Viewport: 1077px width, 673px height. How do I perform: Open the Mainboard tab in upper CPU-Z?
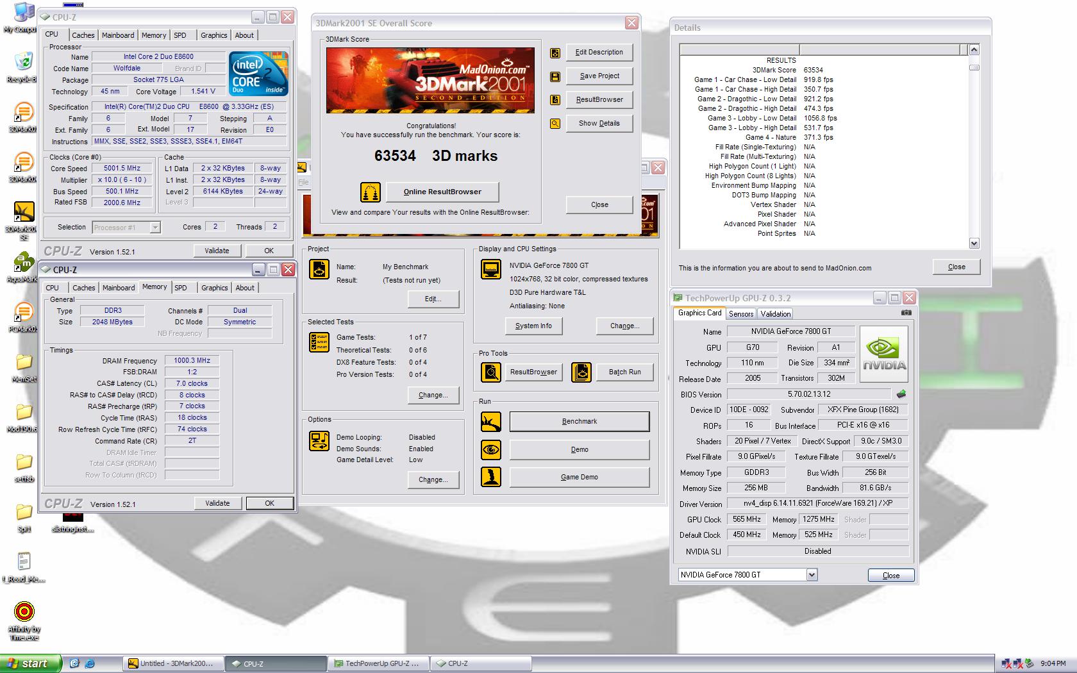coord(118,35)
